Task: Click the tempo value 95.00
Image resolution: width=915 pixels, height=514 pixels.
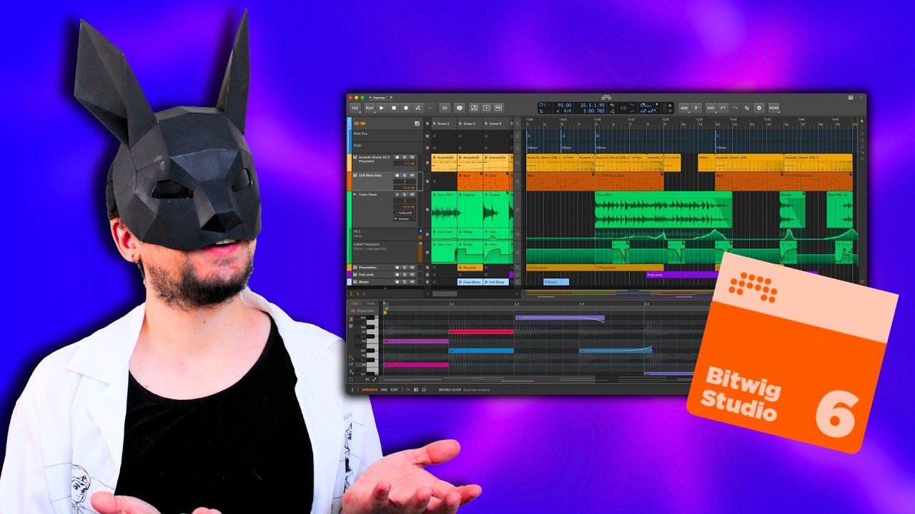Action: tap(565, 105)
